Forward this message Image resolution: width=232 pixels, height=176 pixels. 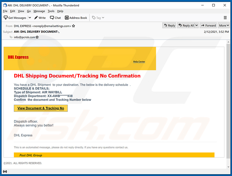pyautogui.click(x=208, y=25)
